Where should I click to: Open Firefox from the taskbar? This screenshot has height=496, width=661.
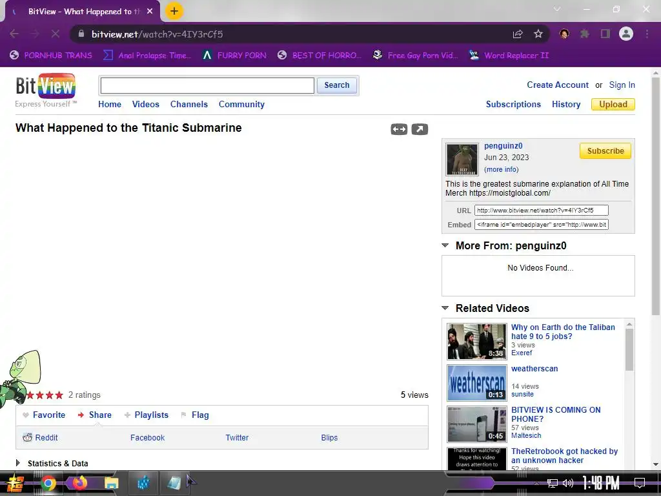point(79,482)
